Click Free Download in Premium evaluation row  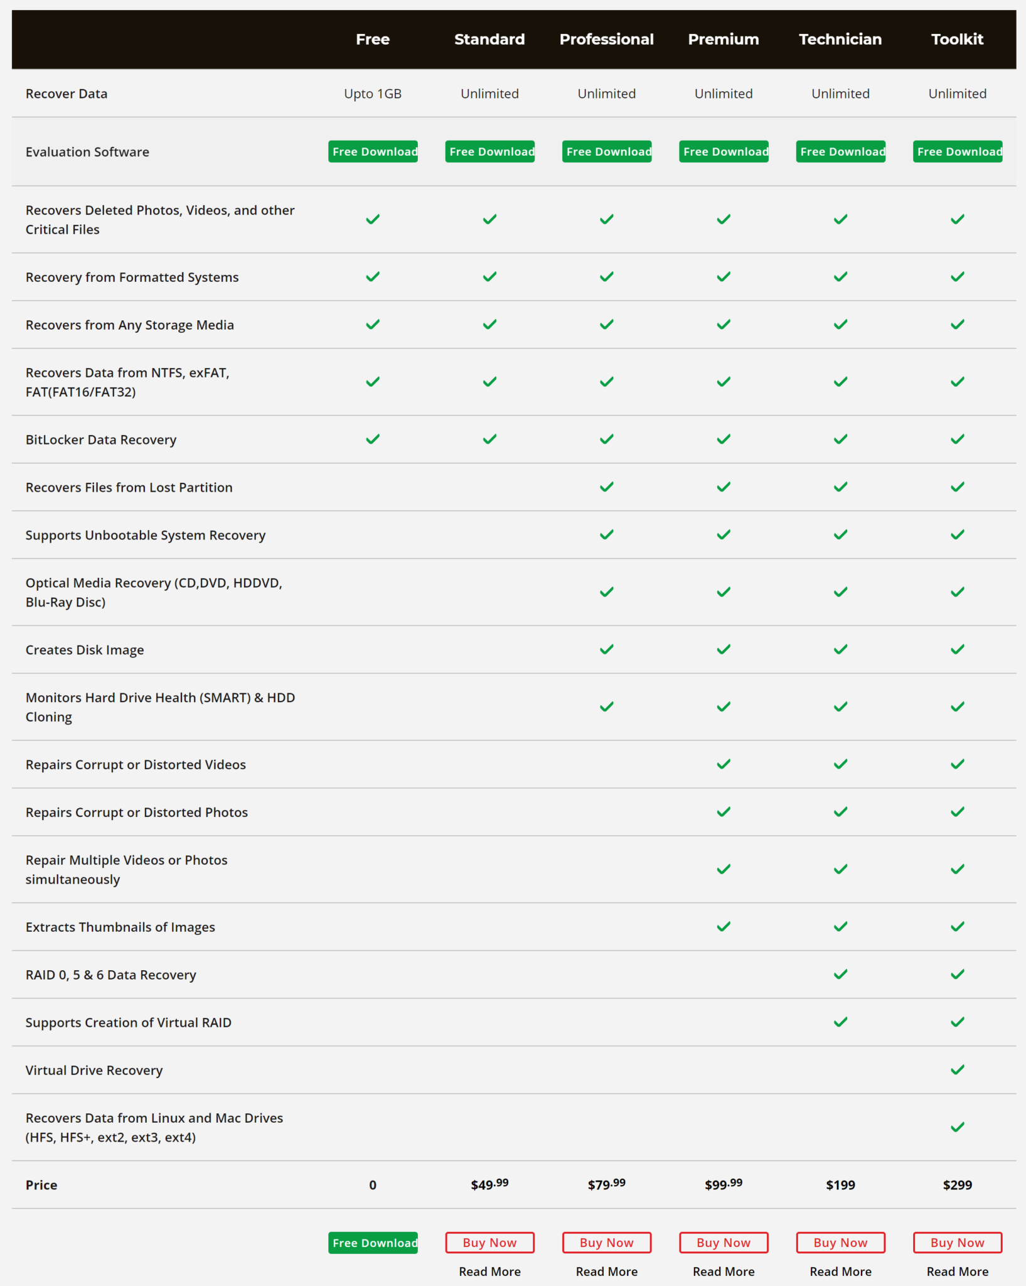724,151
